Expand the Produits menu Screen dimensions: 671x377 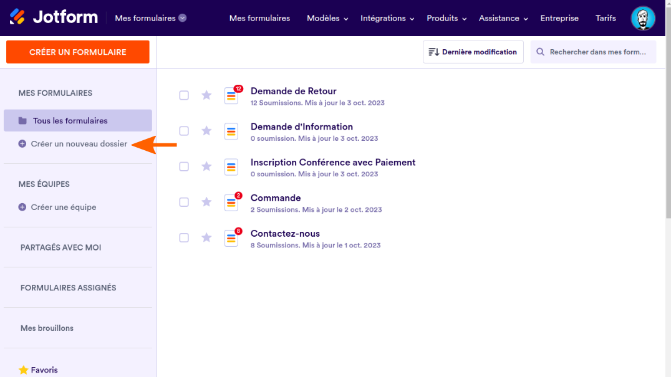[x=447, y=18]
